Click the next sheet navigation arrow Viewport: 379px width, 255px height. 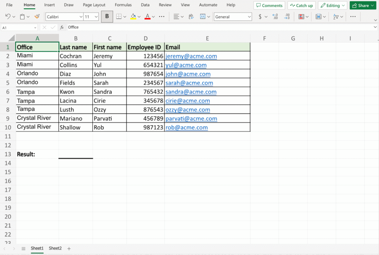point(14,248)
